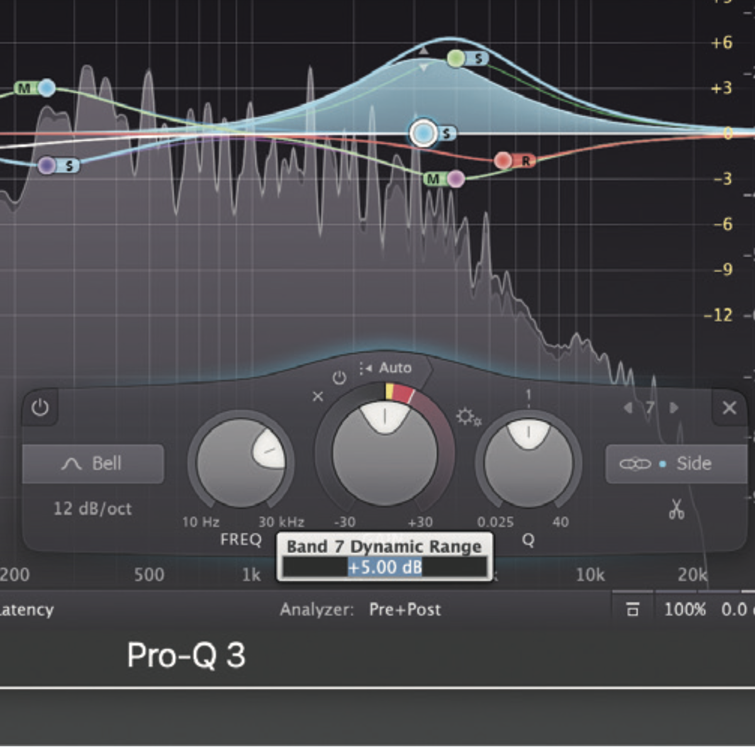Screen dimensions: 755x748
Task: Toggle the dynamics power switch above the range knob
Action: [x=340, y=377]
